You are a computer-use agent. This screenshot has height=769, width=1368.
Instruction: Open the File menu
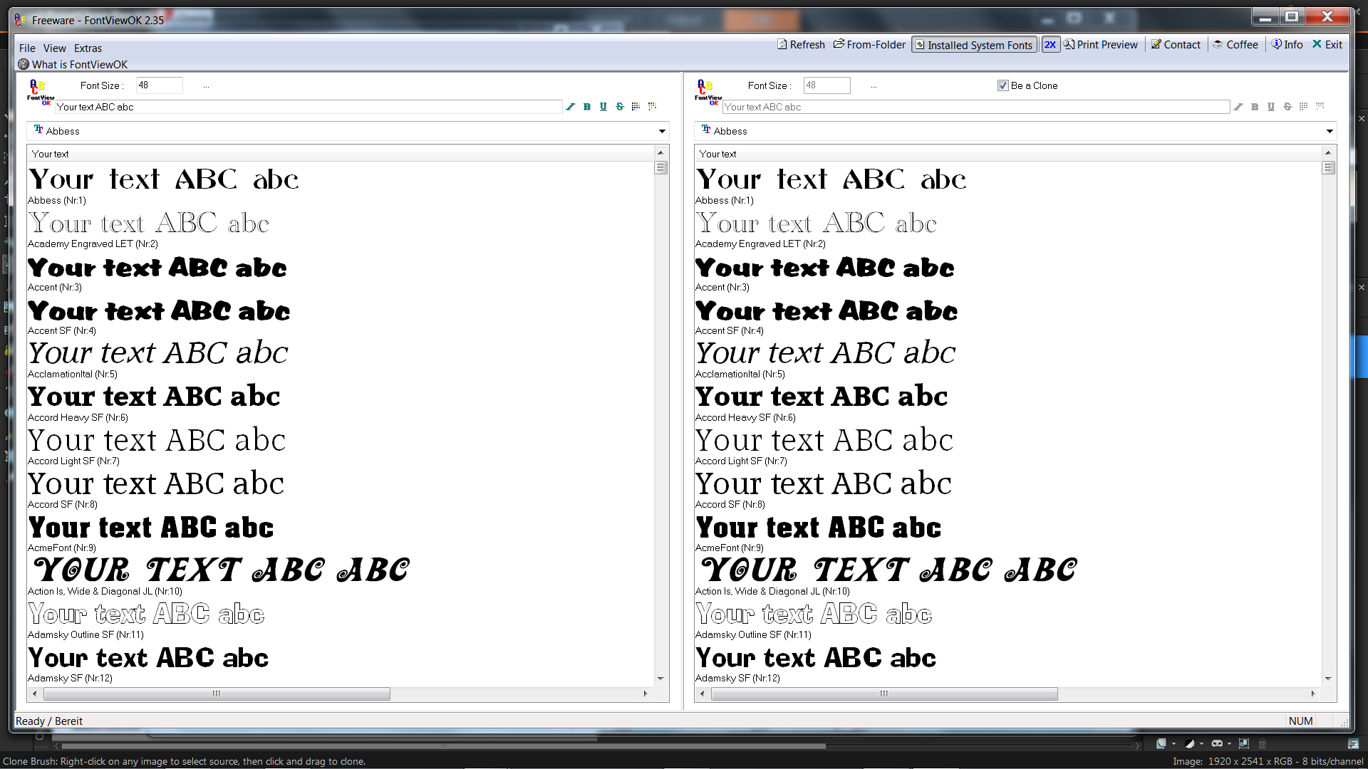click(x=27, y=48)
